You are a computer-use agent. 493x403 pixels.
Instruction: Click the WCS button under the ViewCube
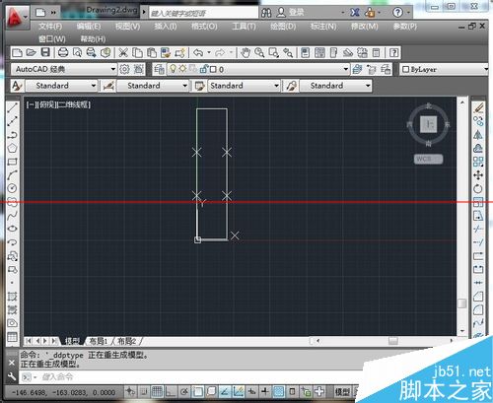point(428,159)
